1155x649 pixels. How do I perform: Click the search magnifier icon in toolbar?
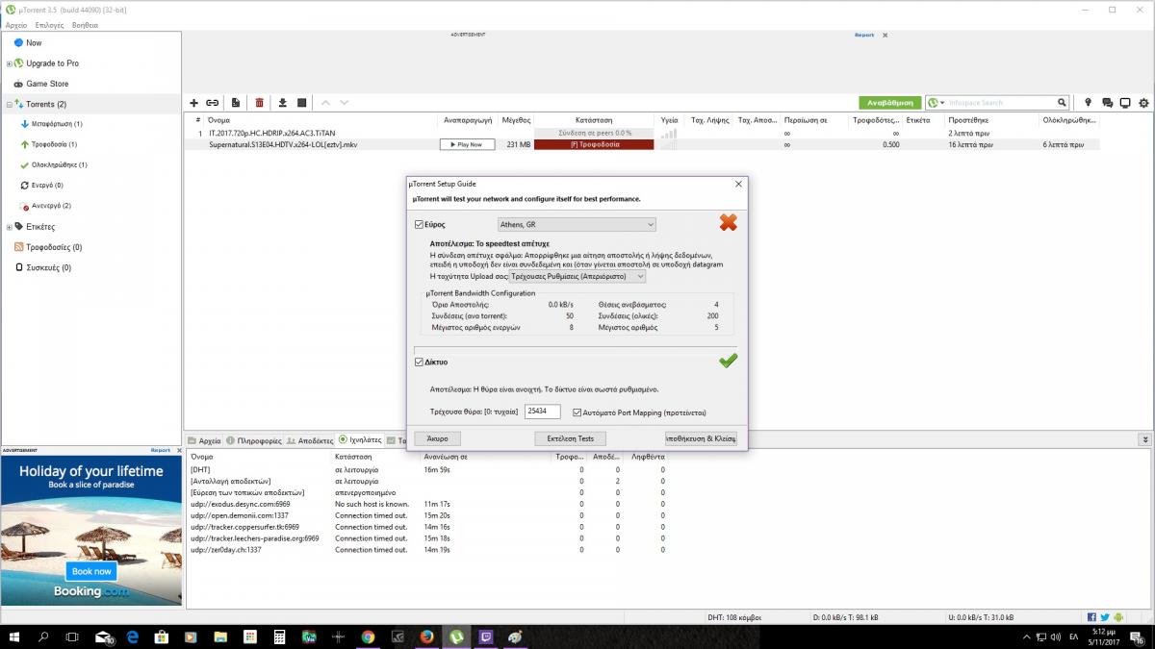1063,103
